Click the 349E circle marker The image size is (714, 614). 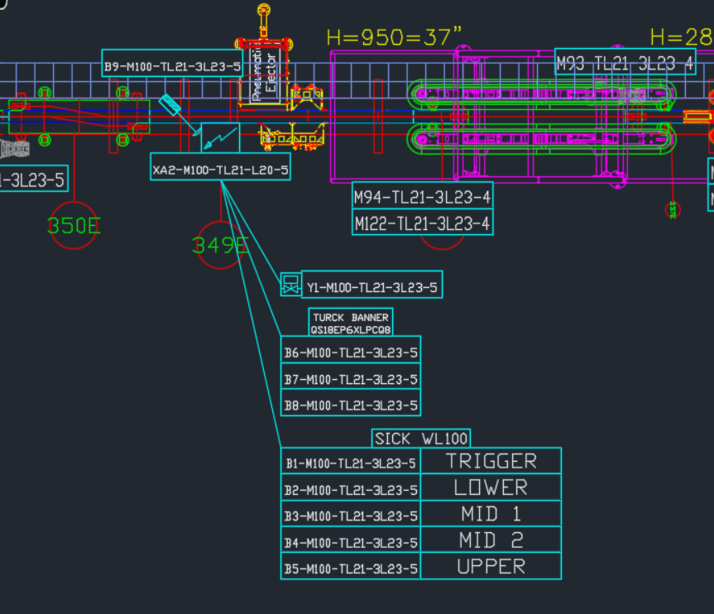pyautogui.click(x=220, y=245)
